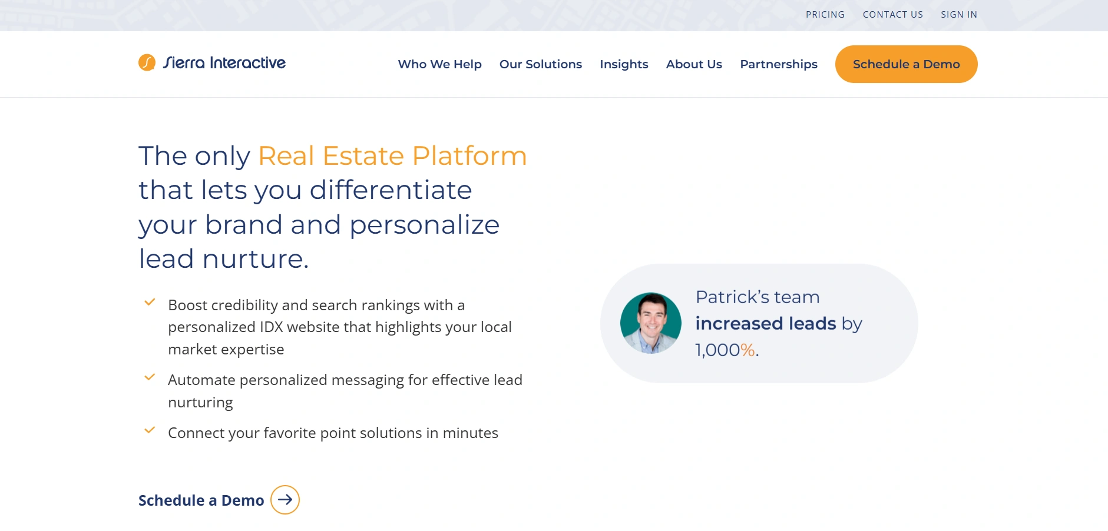Click the Sierra Interactive wordmark text
Viewport: 1108px width, 531px height.
coord(224,63)
